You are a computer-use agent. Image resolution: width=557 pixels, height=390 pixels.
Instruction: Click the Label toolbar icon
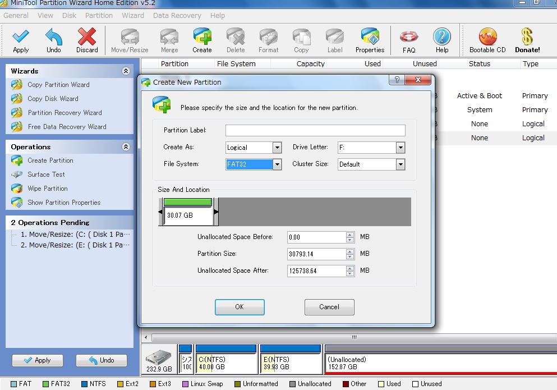335,40
